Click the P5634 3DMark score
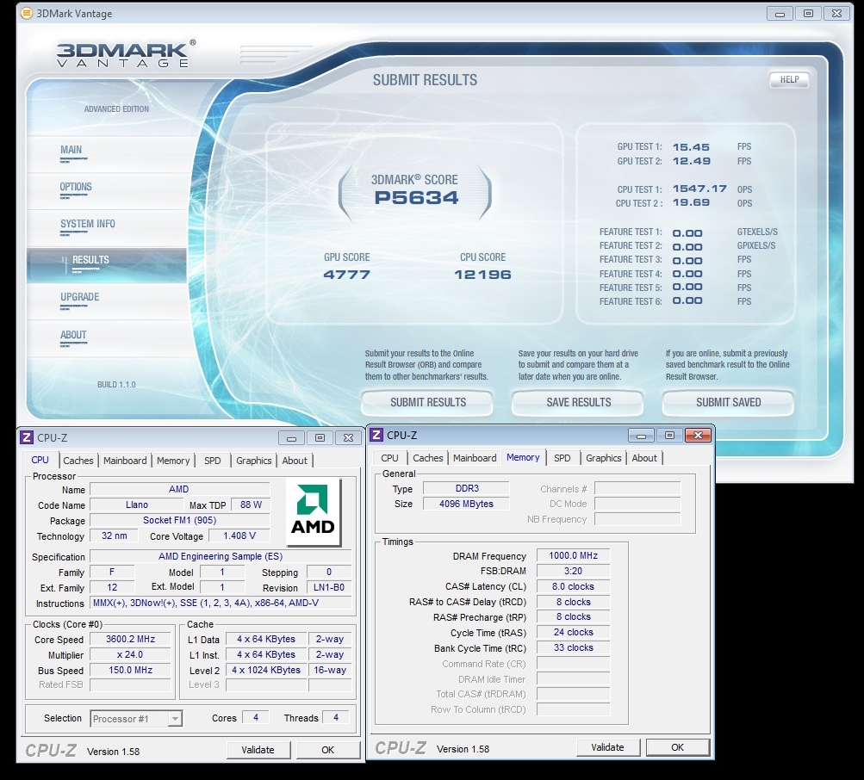This screenshot has height=780, width=864. [x=416, y=198]
